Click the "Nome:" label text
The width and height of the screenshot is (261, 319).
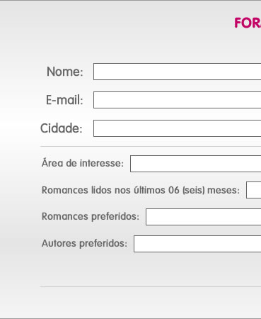point(65,72)
